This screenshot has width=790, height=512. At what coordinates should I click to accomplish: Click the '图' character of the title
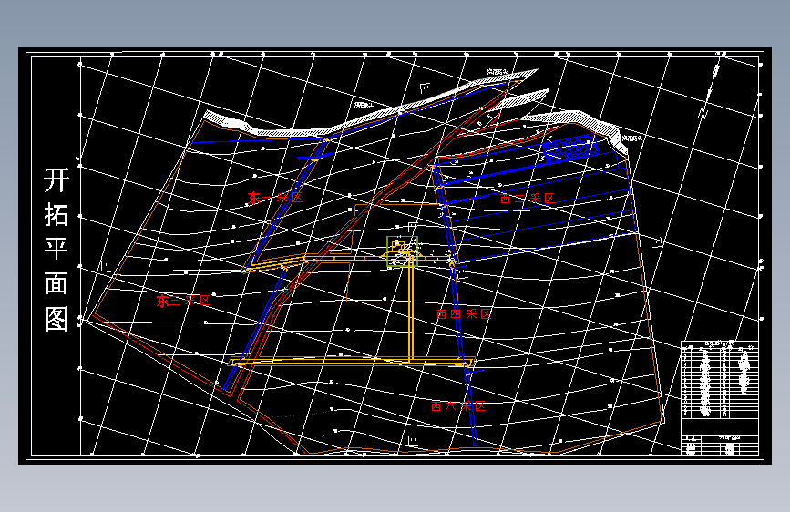coord(56,319)
